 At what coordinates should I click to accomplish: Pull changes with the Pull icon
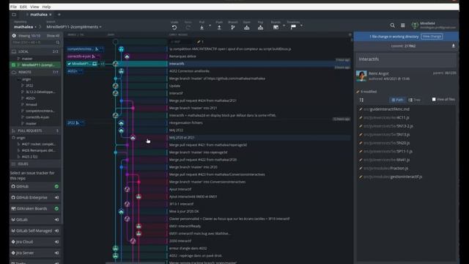pos(202,27)
